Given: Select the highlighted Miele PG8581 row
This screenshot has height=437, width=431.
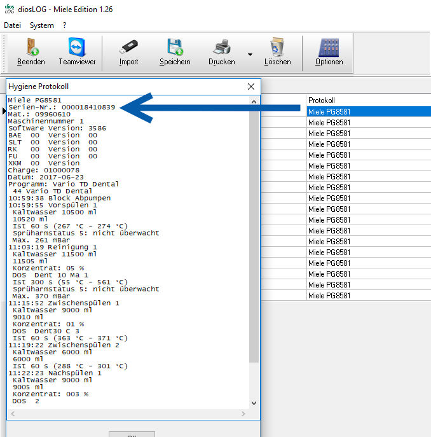Looking at the screenshot, I should 367,112.
